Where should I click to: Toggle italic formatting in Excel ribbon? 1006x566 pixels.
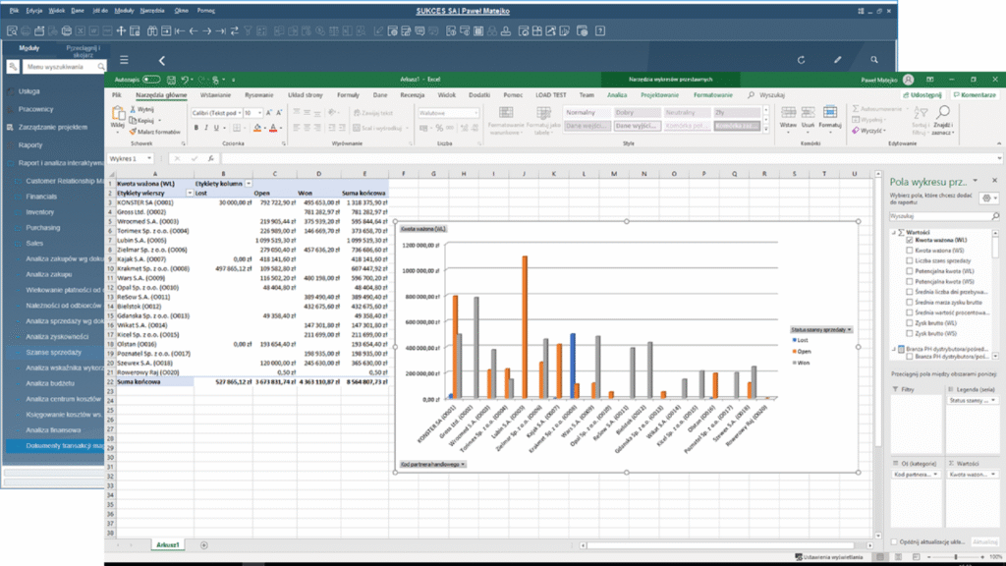pyautogui.click(x=206, y=128)
